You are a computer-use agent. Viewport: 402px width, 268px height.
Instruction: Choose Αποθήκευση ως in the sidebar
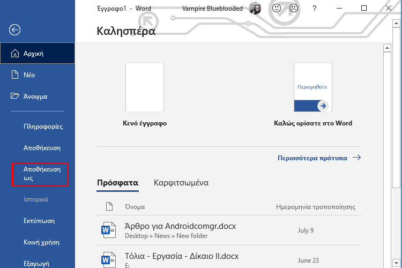[x=40, y=174]
